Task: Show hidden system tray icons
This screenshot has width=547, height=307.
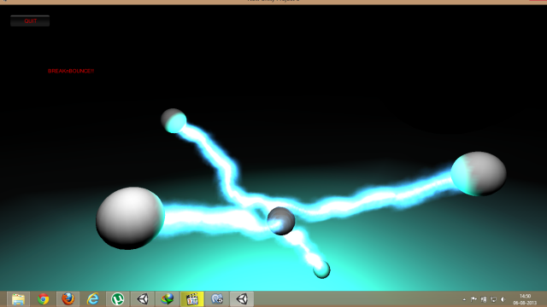Action: click(x=464, y=299)
